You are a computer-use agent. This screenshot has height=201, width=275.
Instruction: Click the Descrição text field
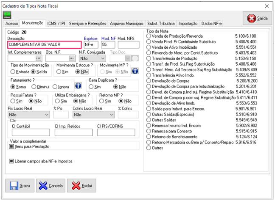[44, 44]
